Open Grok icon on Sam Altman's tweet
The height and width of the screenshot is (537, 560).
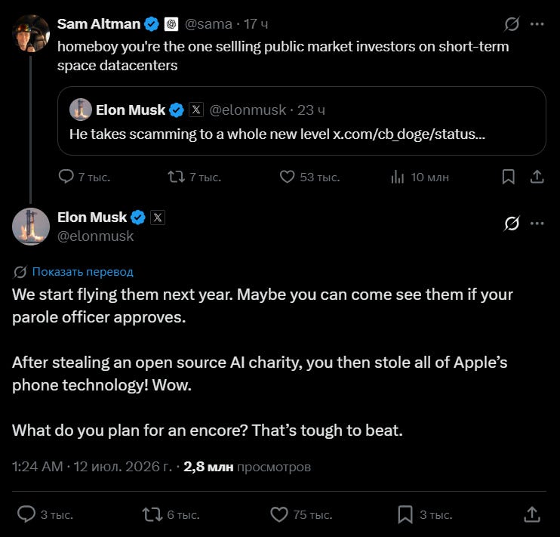[512, 24]
